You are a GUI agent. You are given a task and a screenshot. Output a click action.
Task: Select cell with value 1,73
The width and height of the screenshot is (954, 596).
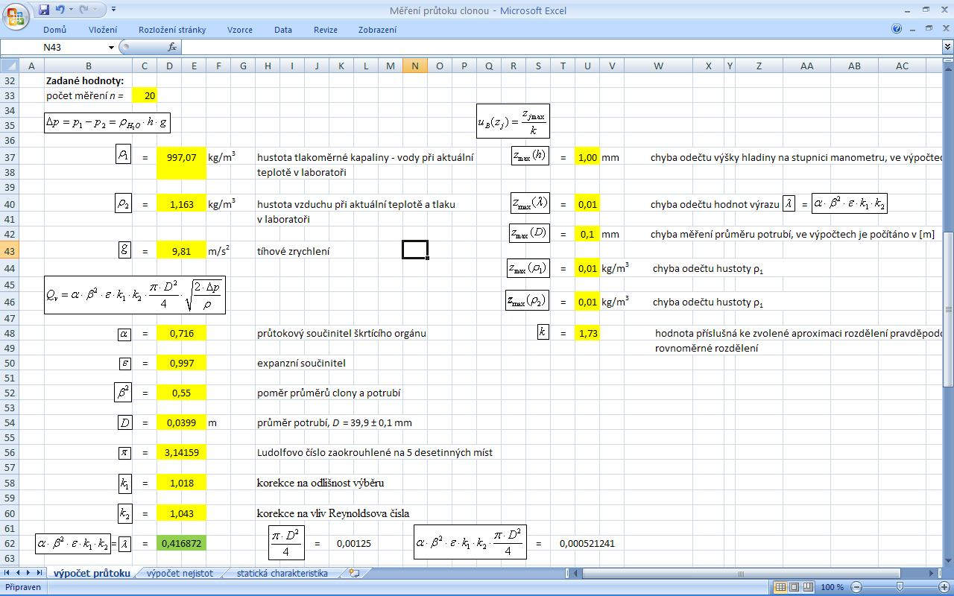click(587, 333)
